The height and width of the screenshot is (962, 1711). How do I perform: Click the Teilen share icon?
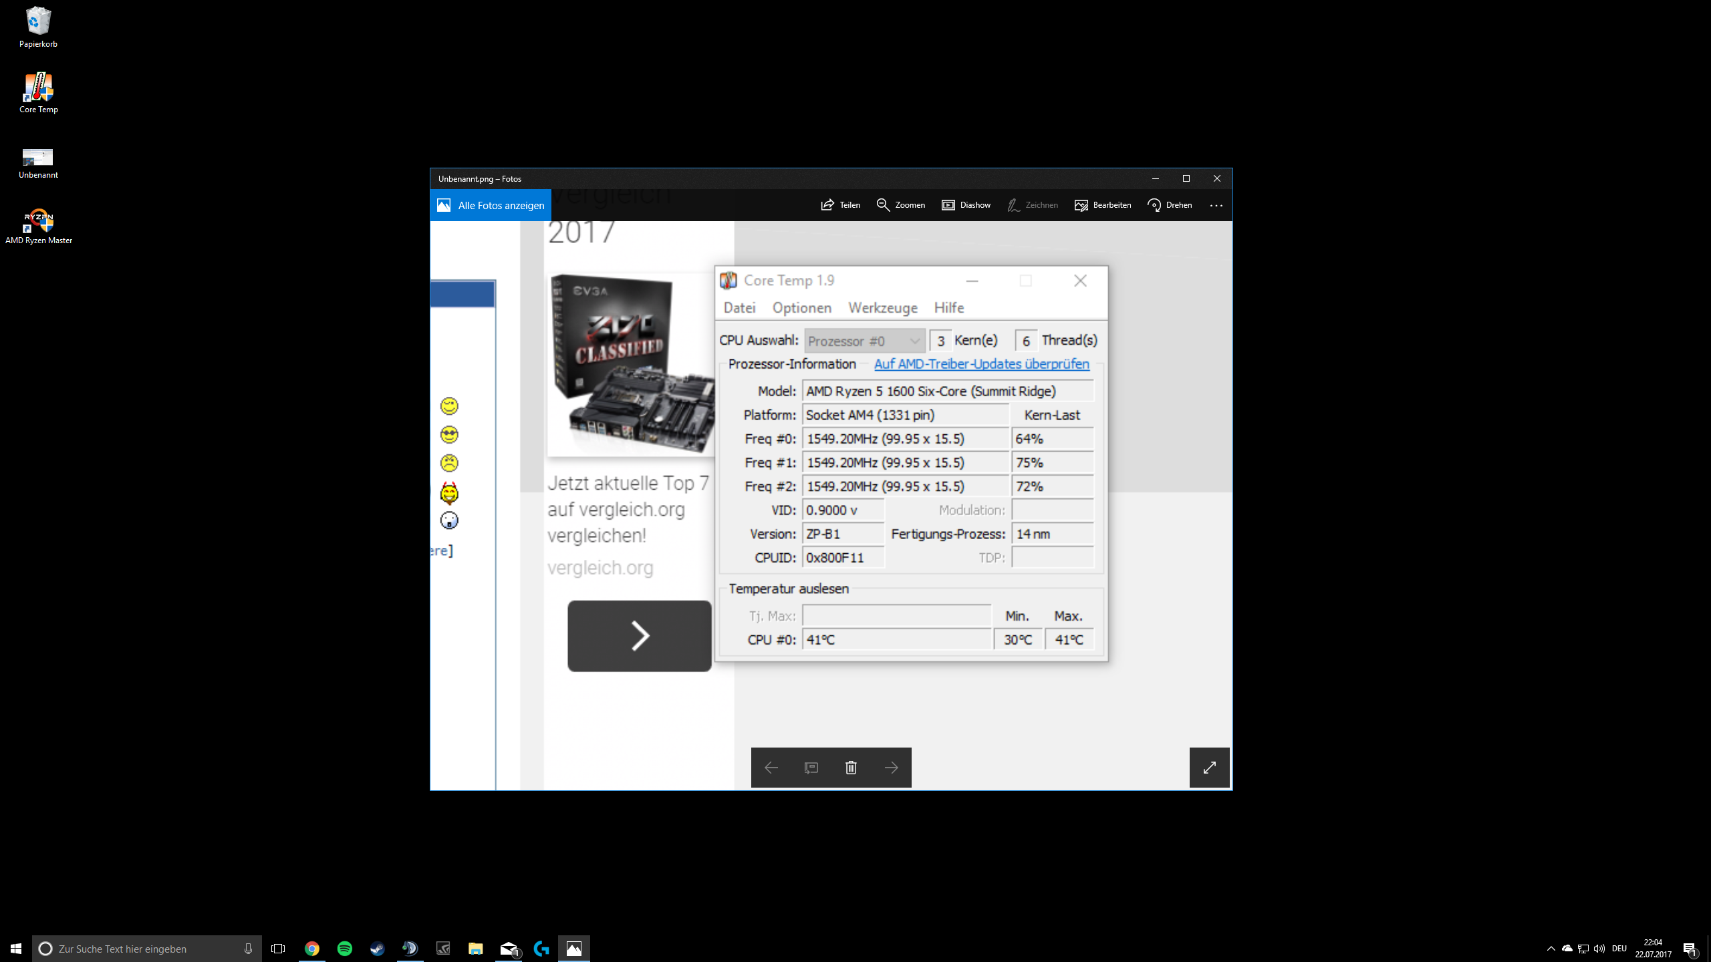coord(827,205)
